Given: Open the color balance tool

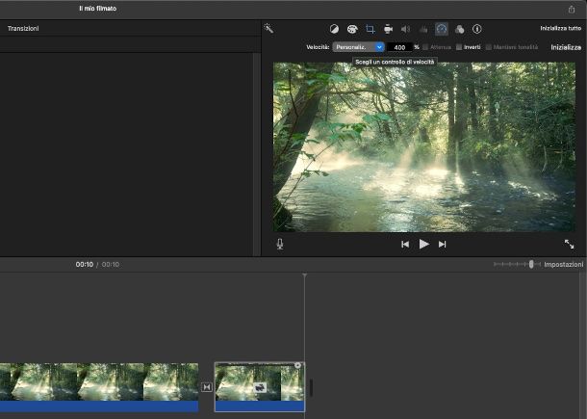Looking at the screenshot, I should click(334, 30).
